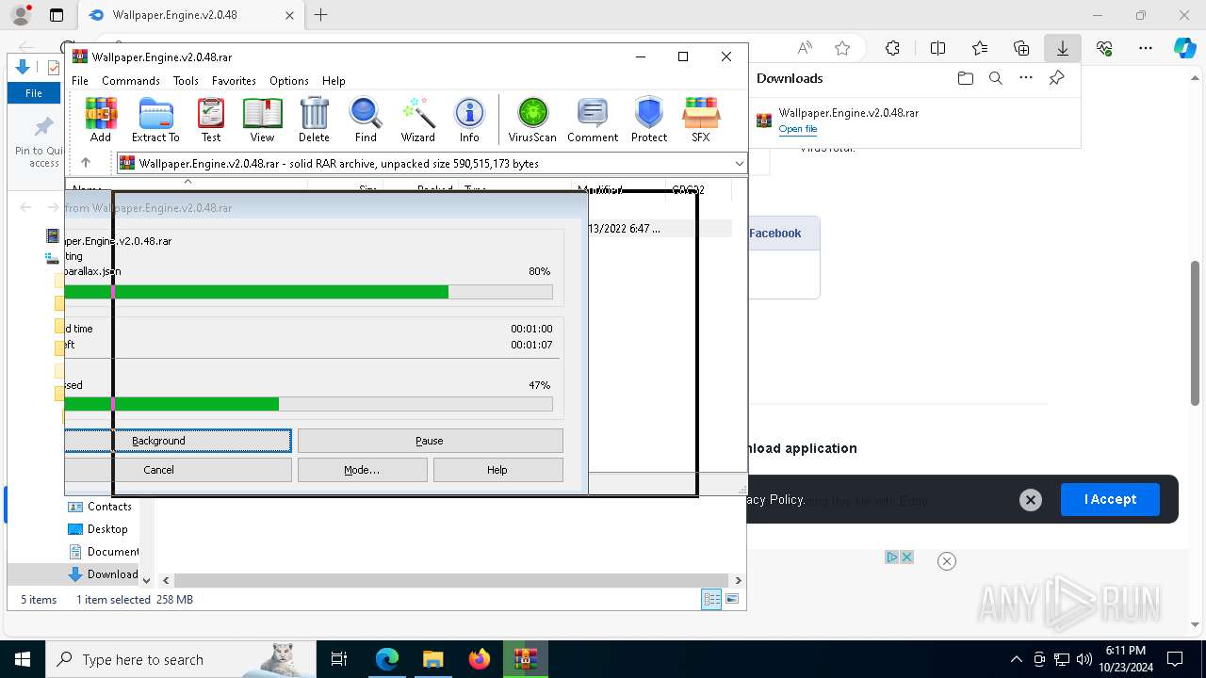Expand the WinRAR address bar dropdown
Screen dimensions: 1206x678
click(739, 163)
